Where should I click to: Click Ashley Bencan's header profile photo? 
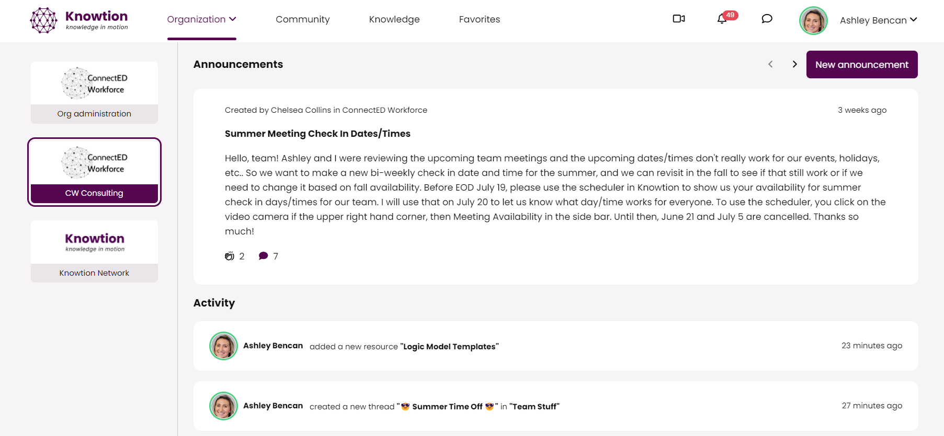[813, 20]
